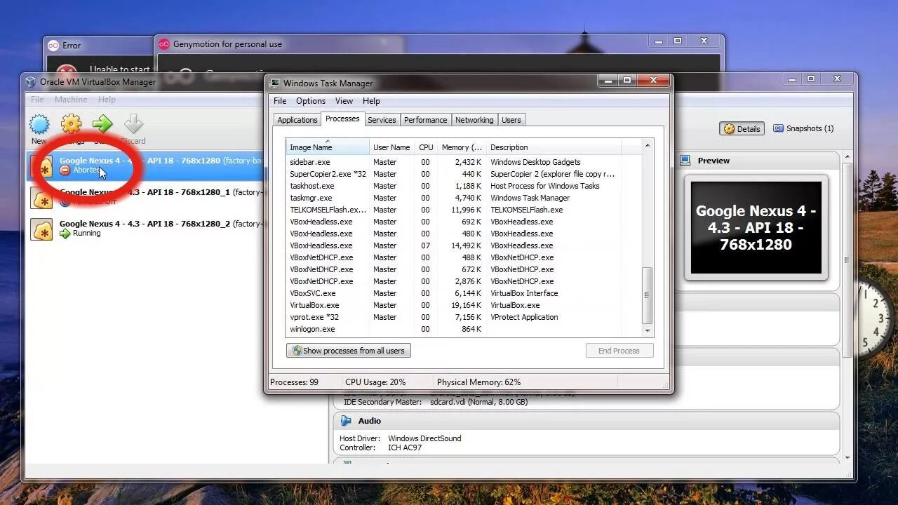Click Physical Memory 62% status entry
The width and height of the screenshot is (898, 505).
tap(478, 382)
